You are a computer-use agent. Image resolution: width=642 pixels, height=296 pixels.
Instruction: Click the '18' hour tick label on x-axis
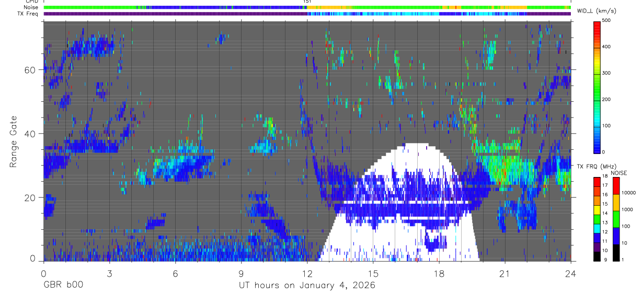click(x=439, y=273)
